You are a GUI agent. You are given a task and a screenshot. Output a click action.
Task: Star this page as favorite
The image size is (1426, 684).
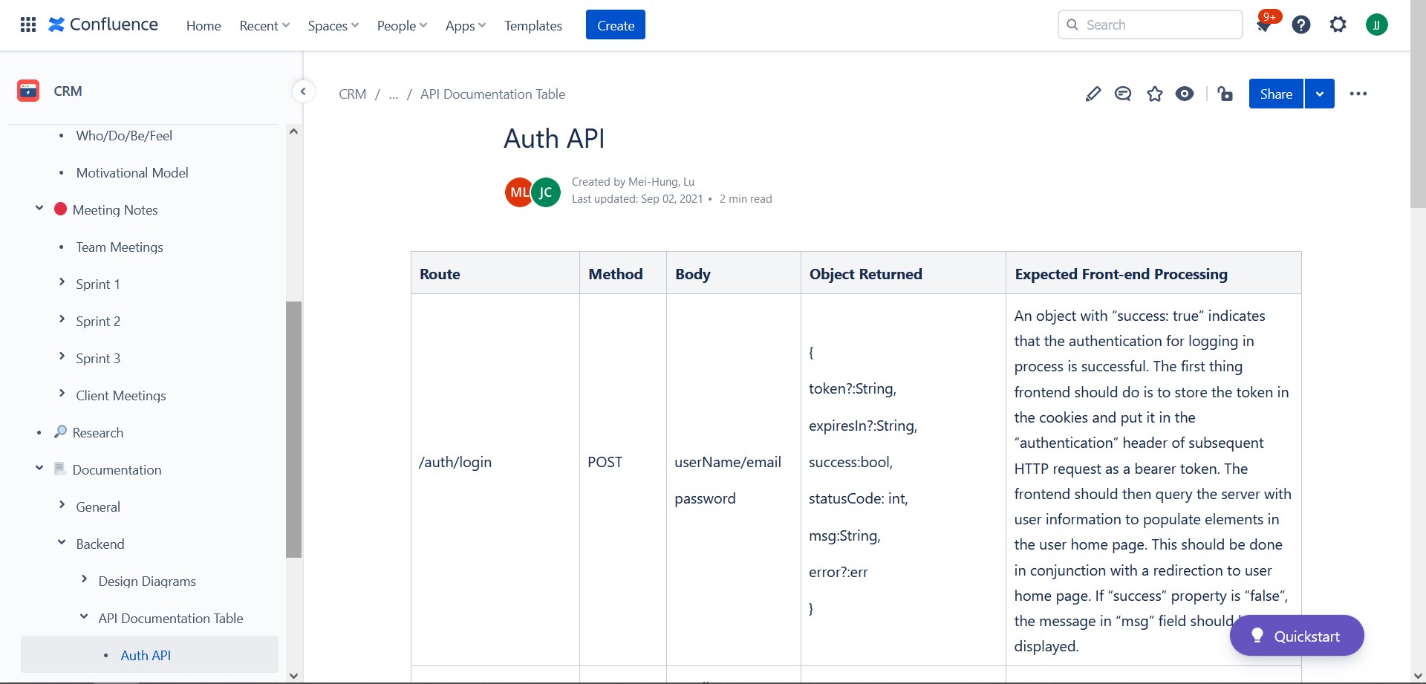[1154, 94]
